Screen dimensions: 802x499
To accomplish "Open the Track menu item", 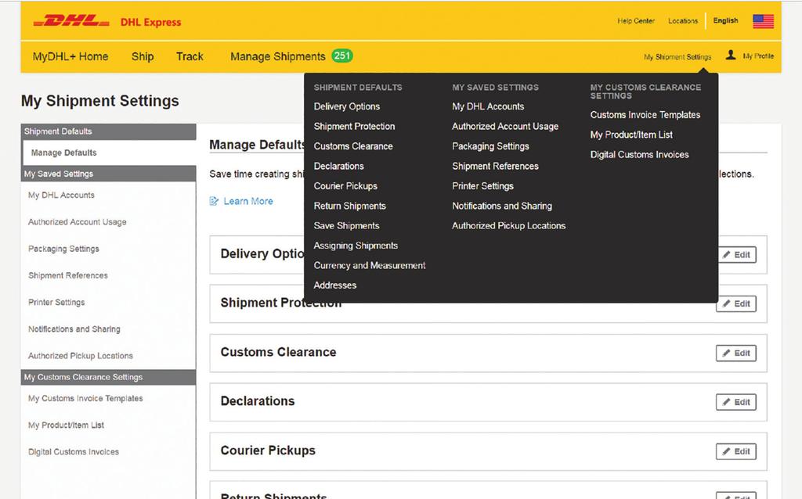I will [x=190, y=56].
